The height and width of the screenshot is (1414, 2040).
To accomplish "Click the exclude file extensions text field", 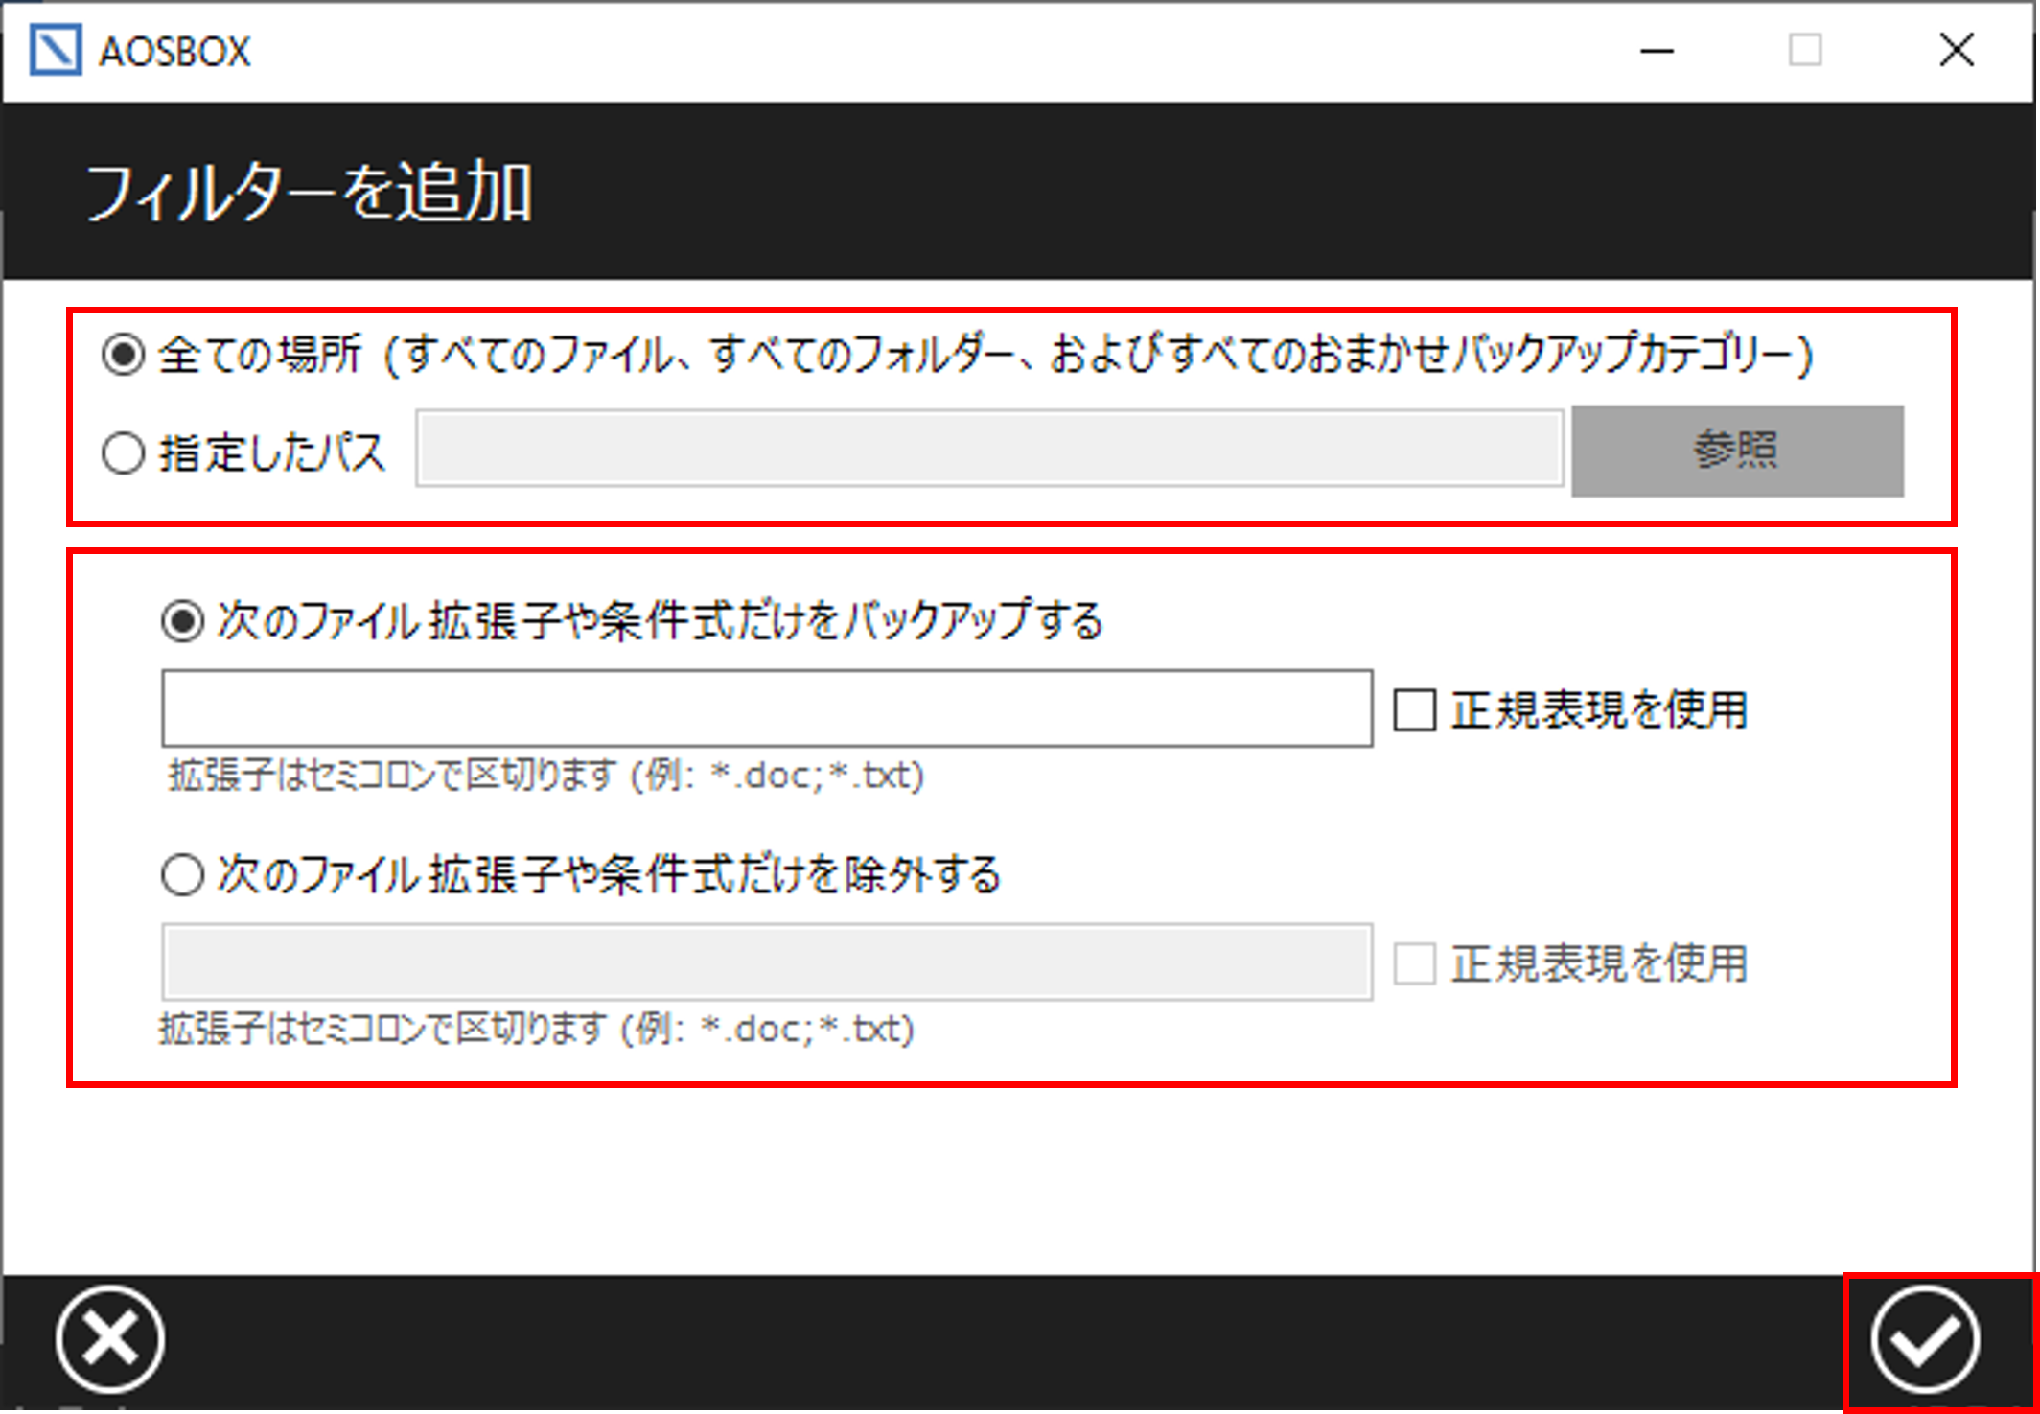I will click(767, 962).
